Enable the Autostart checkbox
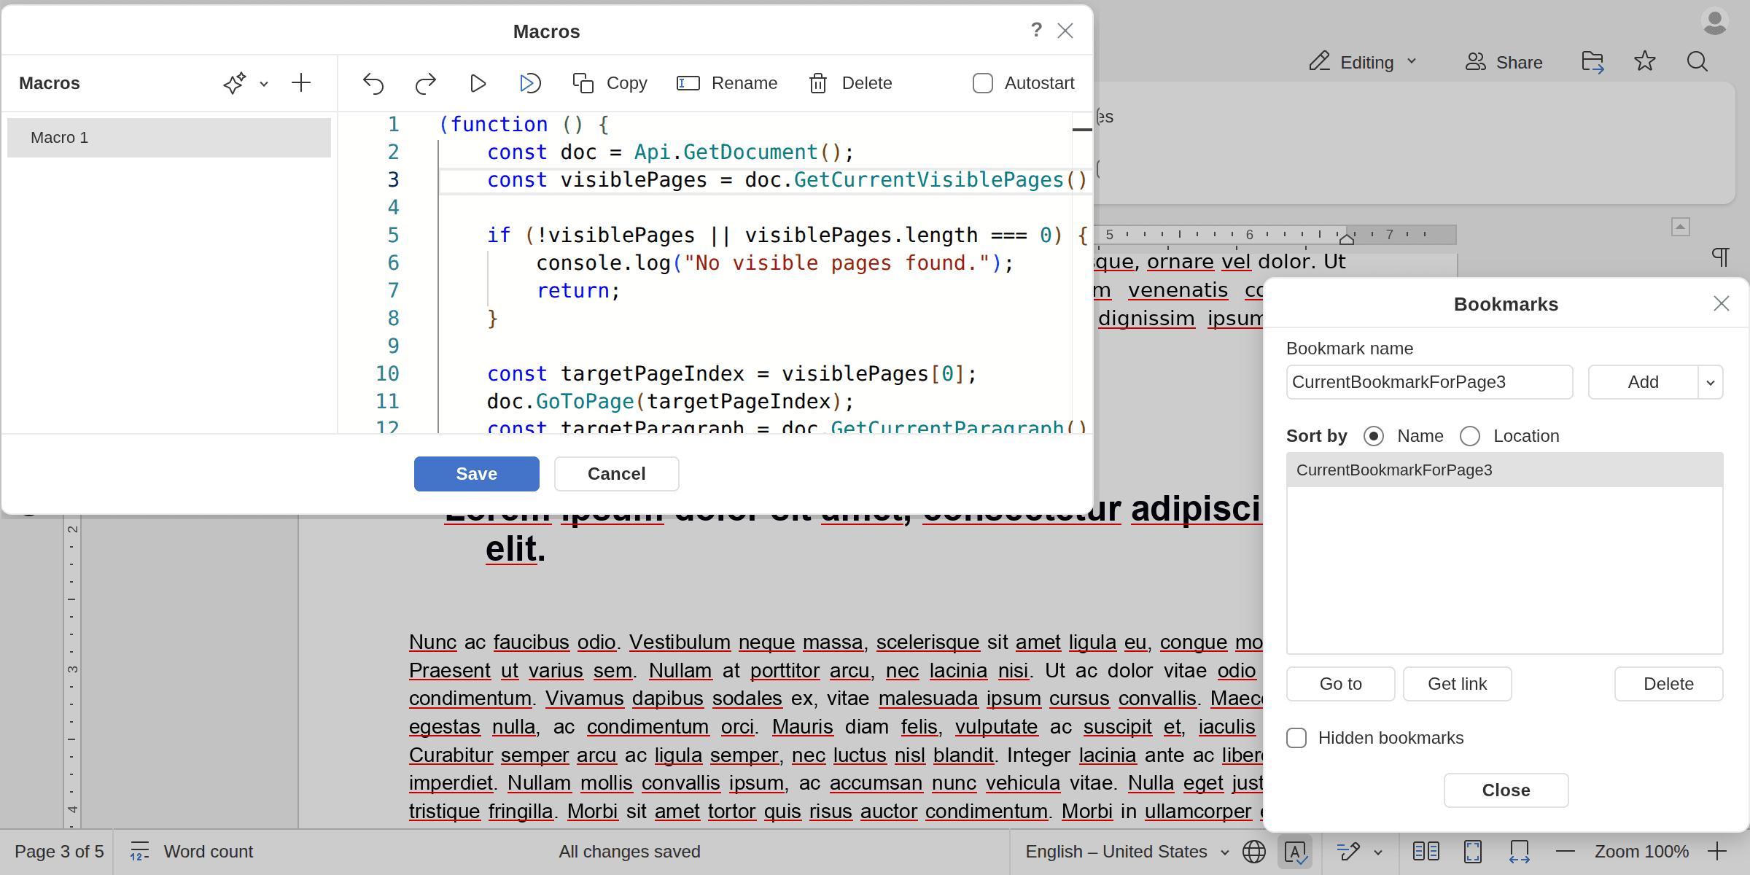This screenshot has width=1750, height=875. pyautogui.click(x=983, y=83)
